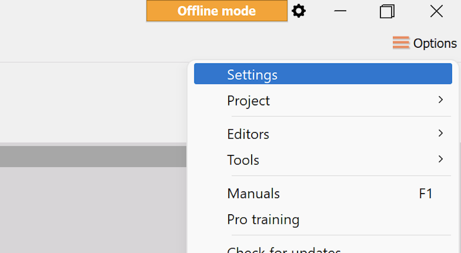Open the Project submenu
Viewport: 461px width, 253px height.
coord(323,100)
